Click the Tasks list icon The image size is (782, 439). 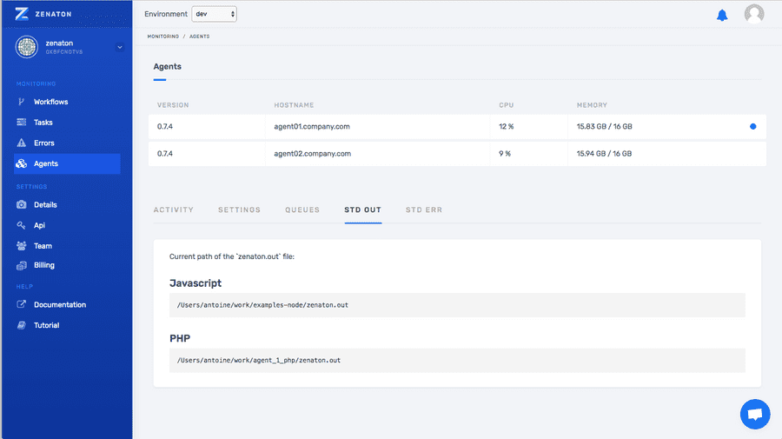(x=21, y=123)
